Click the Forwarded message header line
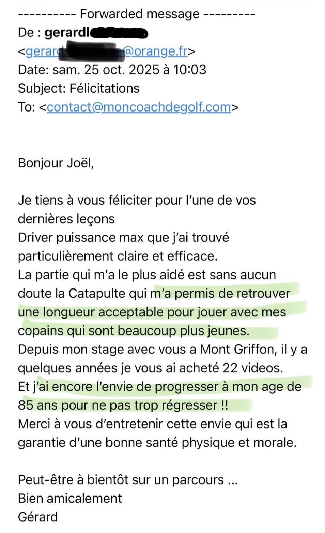The height and width of the screenshot is (533, 325). coord(137,14)
